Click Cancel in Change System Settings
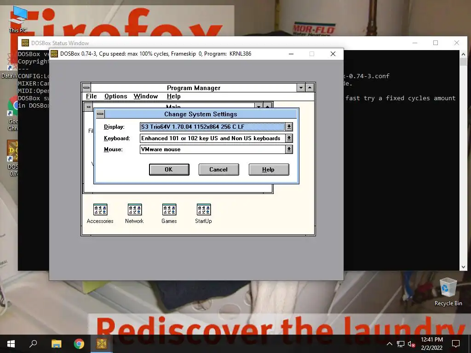The image size is (471, 353). point(218,170)
